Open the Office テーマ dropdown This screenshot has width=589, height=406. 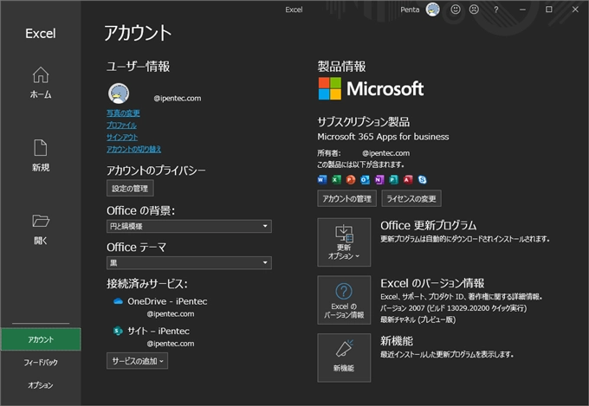click(189, 263)
